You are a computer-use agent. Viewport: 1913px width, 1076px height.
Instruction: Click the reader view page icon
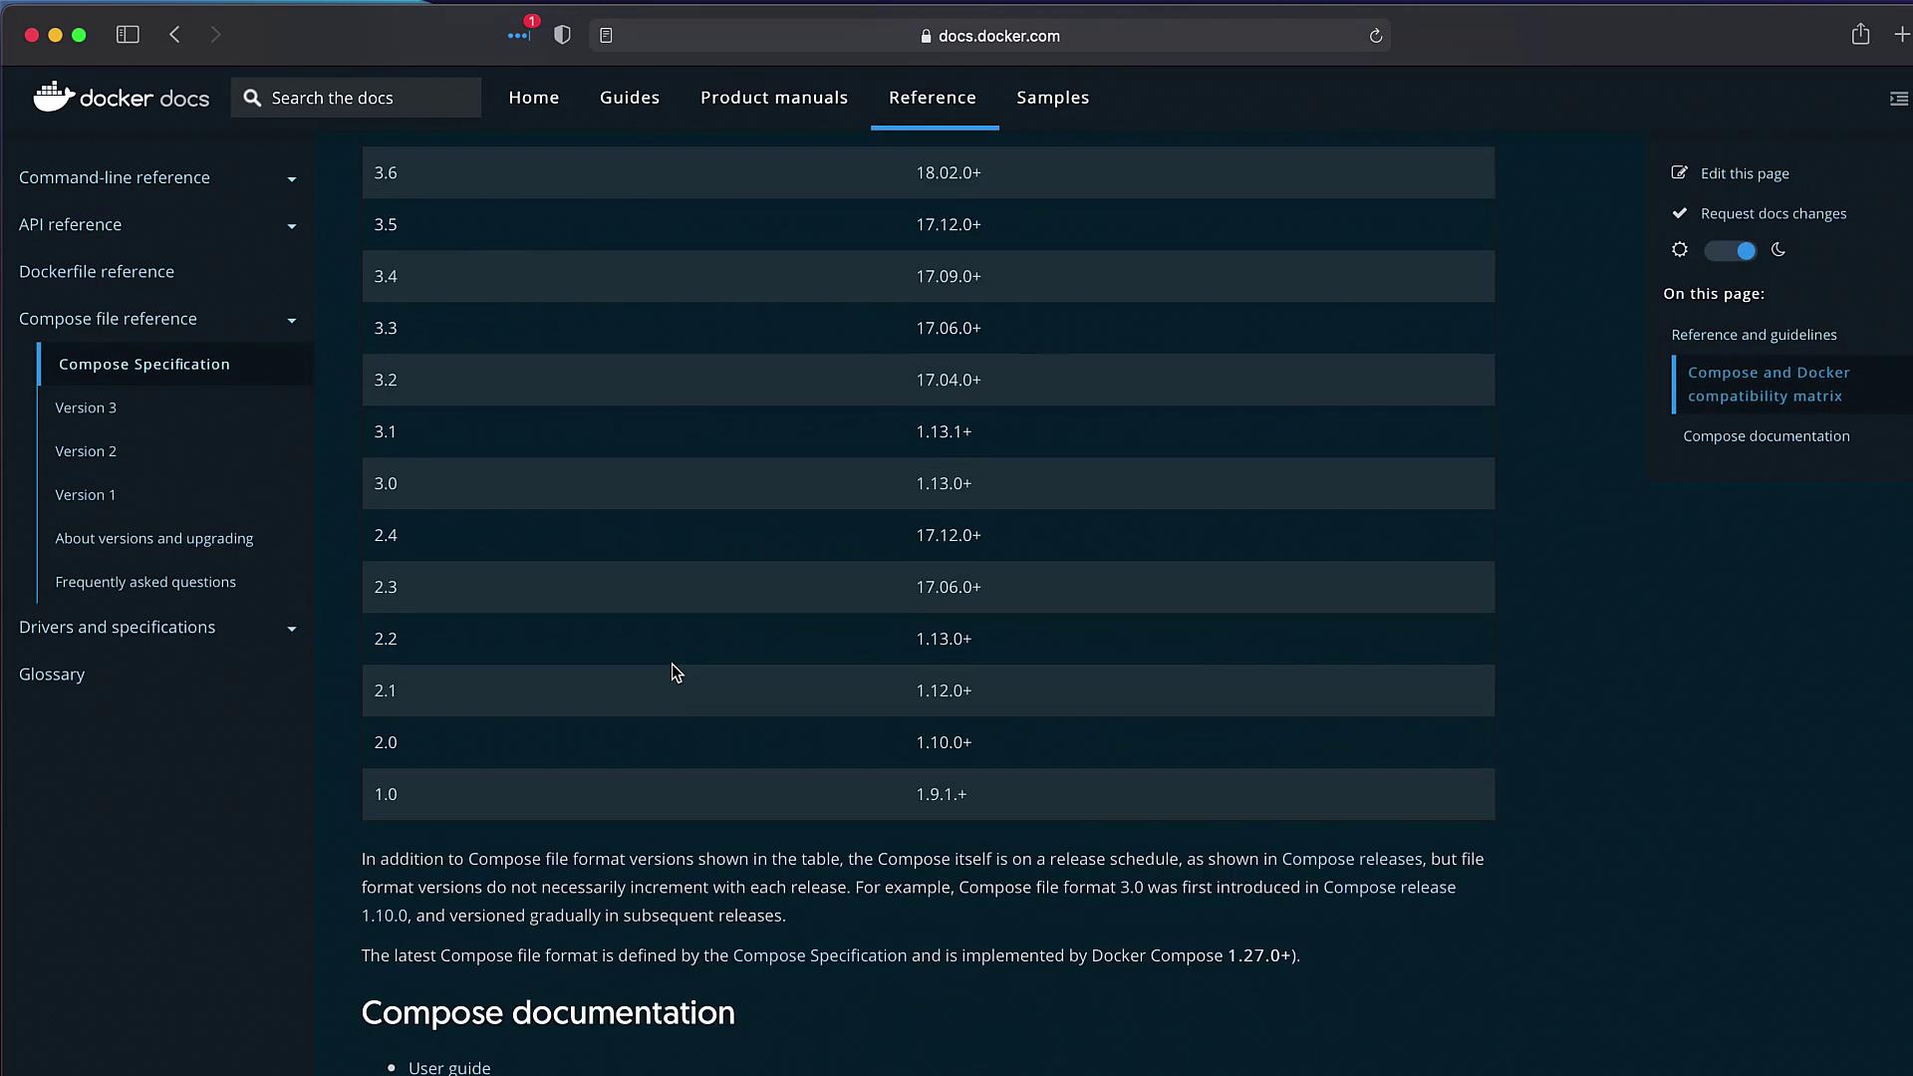606,36
